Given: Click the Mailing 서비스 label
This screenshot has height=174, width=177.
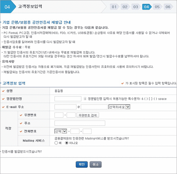Looking at the screenshot, I should click(34, 141).
